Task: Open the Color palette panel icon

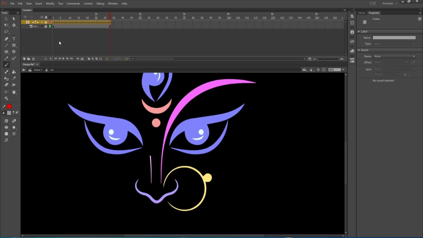Action: pyautogui.click(x=352, y=51)
